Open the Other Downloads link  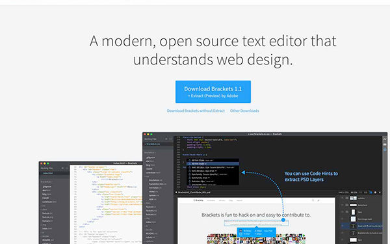click(x=244, y=111)
